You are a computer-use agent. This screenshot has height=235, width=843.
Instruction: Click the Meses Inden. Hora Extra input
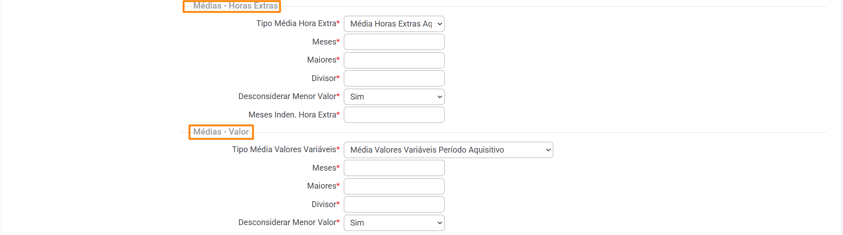tap(394, 115)
